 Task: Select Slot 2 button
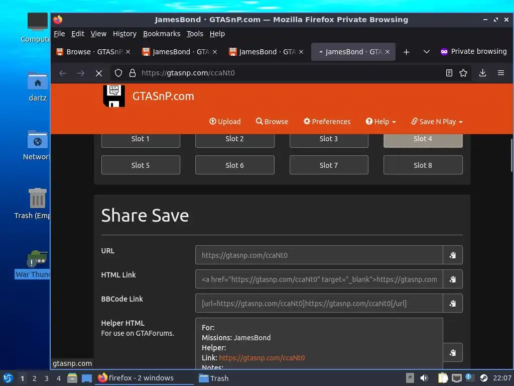click(235, 140)
